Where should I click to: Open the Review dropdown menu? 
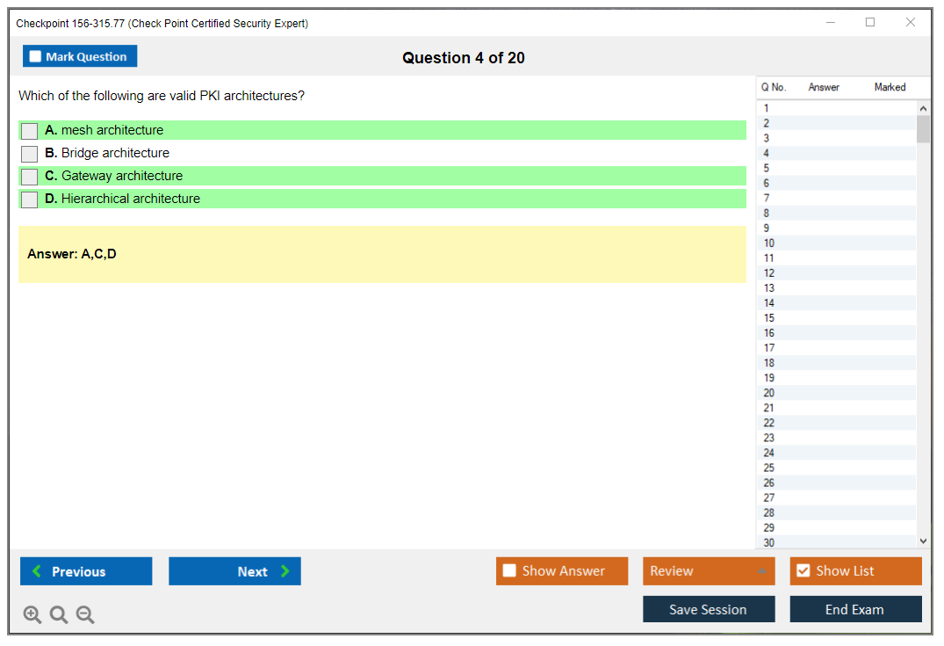(708, 571)
